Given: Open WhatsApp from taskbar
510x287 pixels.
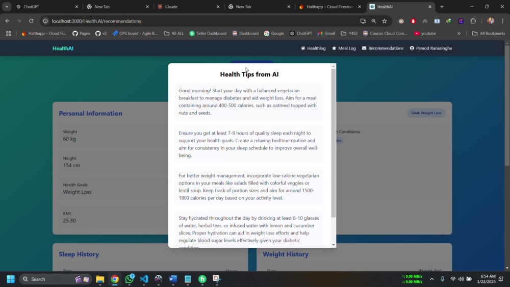Looking at the screenshot, I should click(x=130, y=279).
